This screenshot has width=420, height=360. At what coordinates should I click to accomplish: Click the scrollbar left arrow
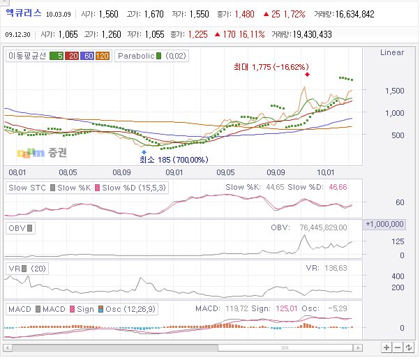8,347
